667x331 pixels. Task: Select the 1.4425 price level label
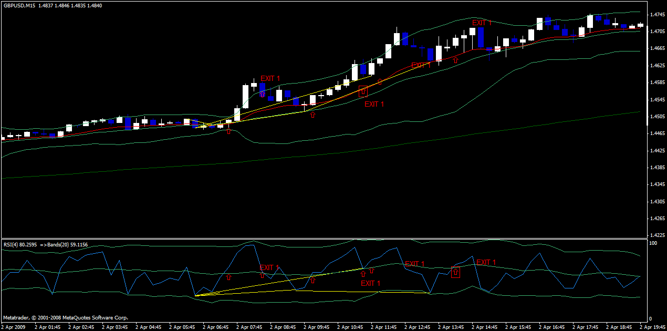coord(657,151)
